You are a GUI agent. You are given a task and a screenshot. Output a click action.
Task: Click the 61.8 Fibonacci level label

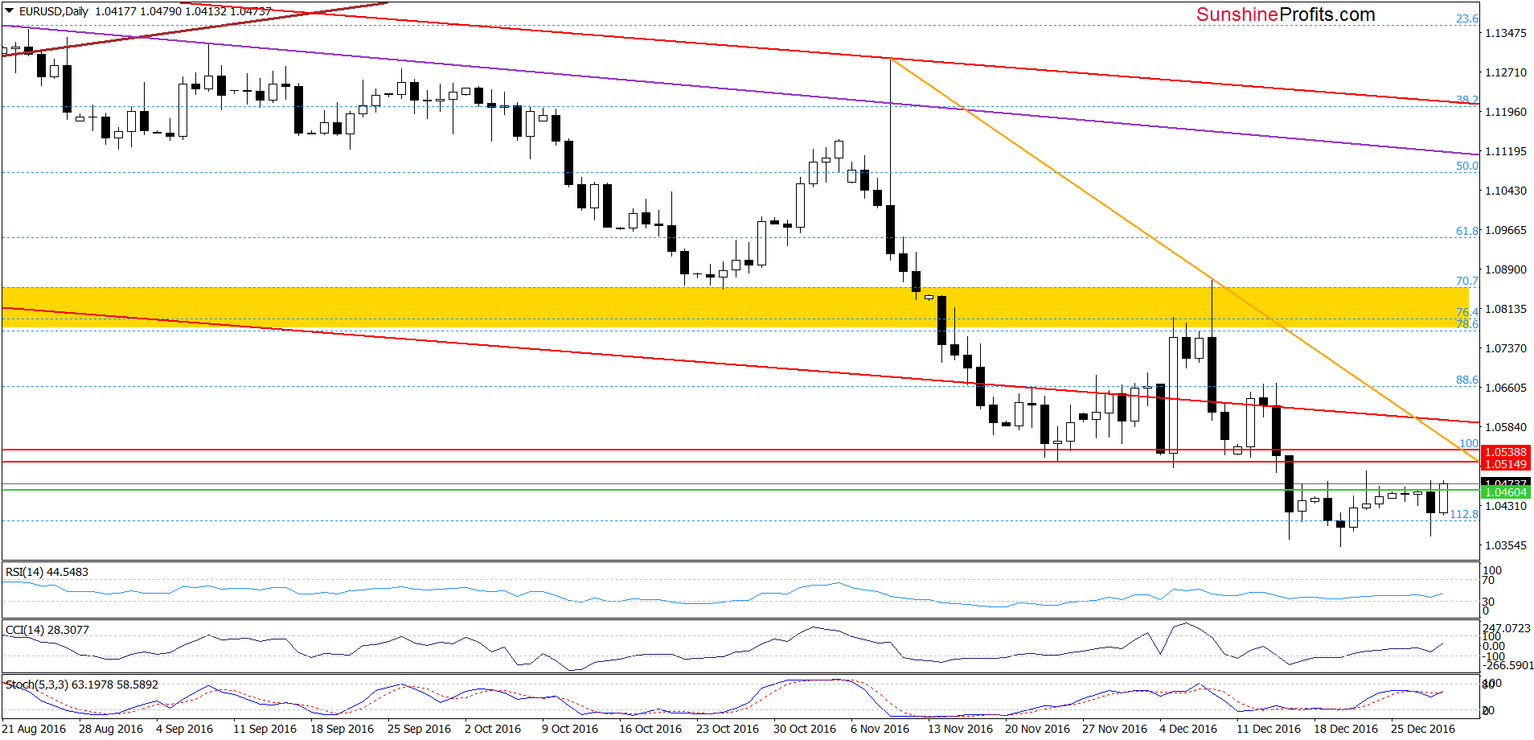point(1467,231)
